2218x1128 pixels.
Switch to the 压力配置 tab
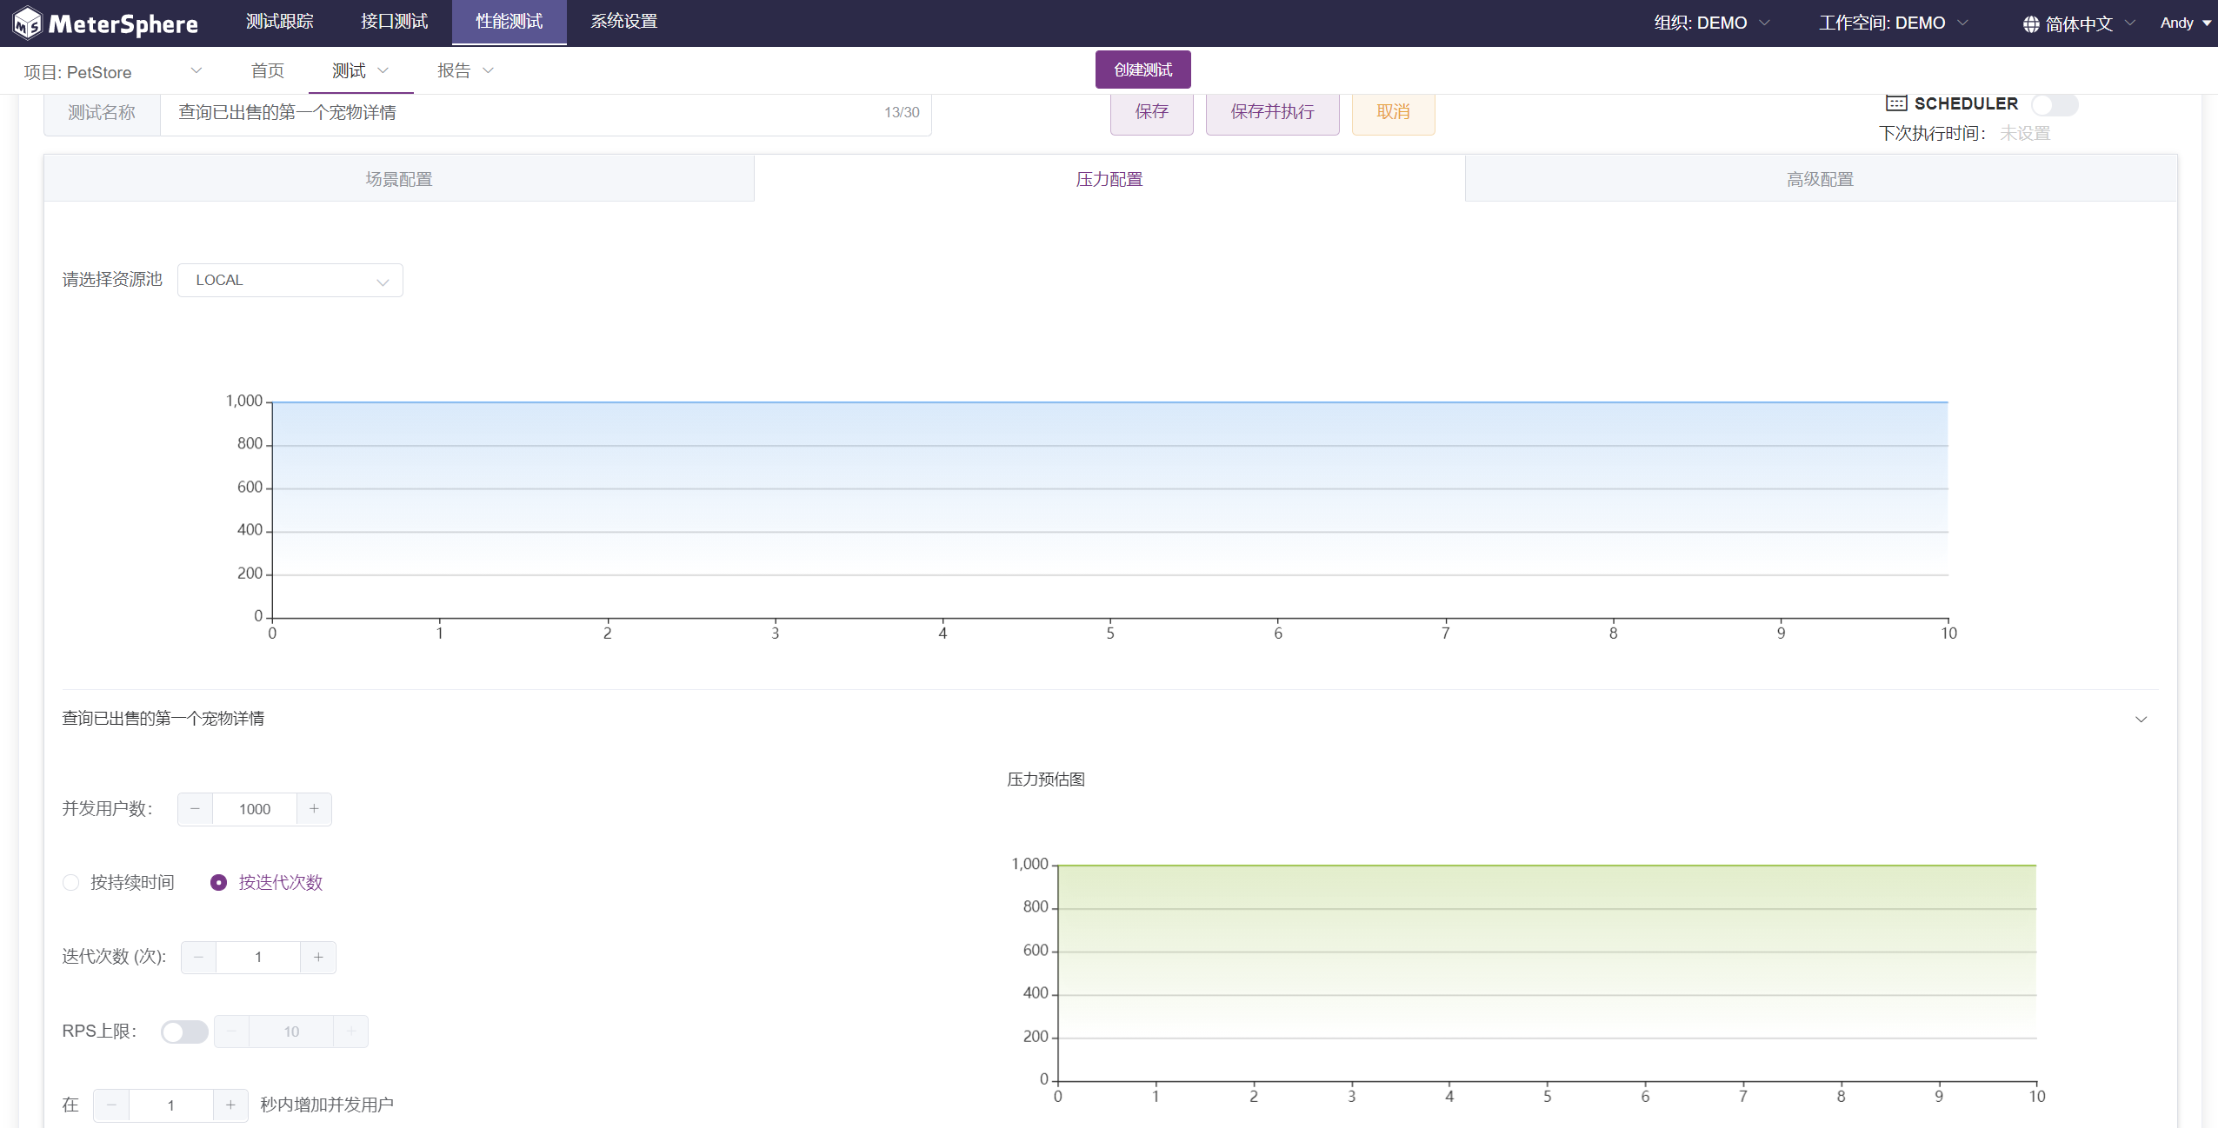coord(1109,179)
